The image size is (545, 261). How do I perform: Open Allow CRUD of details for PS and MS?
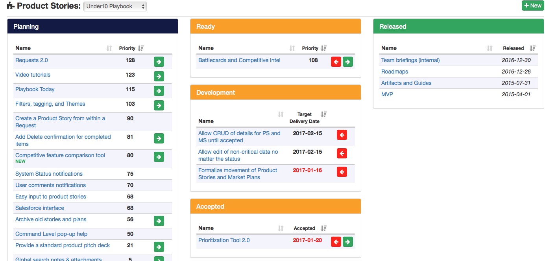pyautogui.click(x=239, y=137)
